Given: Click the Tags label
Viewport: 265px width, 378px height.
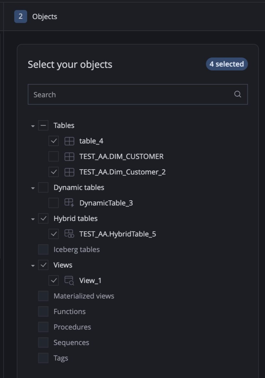Looking at the screenshot, I should click(x=61, y=358).
